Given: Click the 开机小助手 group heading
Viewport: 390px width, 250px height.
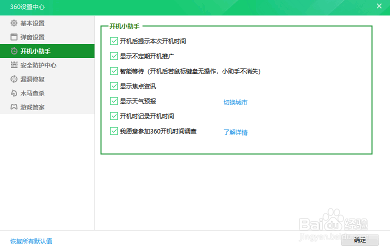Looking at the screenshot, I should 124,26.
